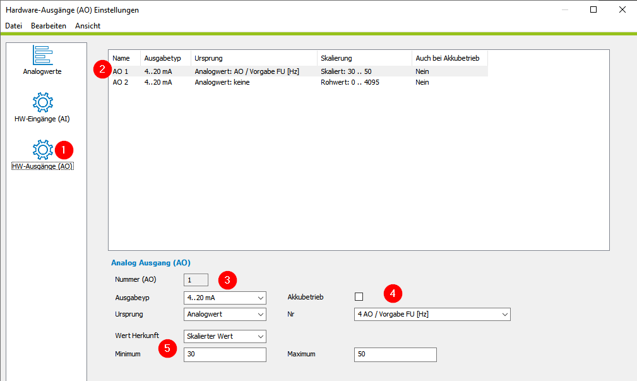The image size is (637, 381).
Task: Maximize the Hardware-Ausgänge settings window
Action: 593,9
